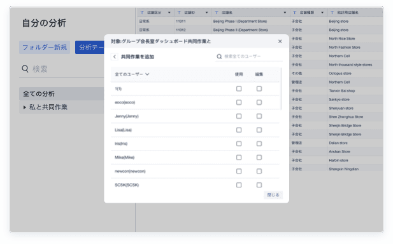Image resolution: width=393 pixels, height=244 pixels.
Task: Click the blue 分析テー button
Action: pos(90,47)
